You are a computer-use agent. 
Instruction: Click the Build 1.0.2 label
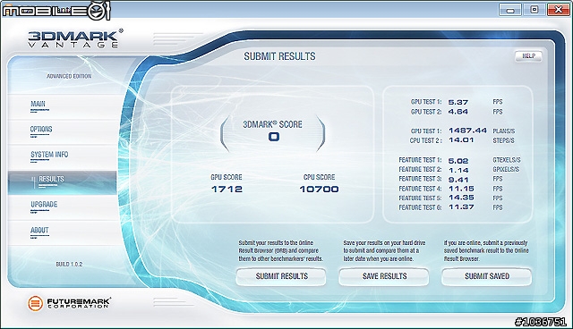click(69, 264)
